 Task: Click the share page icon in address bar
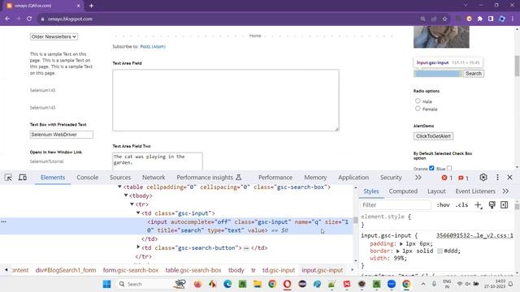434,19
